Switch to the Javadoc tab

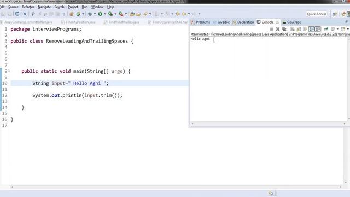point(221,22)
